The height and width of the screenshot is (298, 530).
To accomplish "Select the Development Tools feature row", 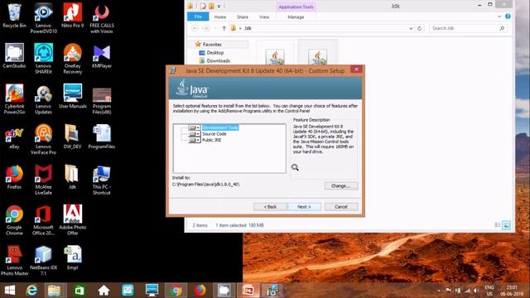I will coord(220,127).
